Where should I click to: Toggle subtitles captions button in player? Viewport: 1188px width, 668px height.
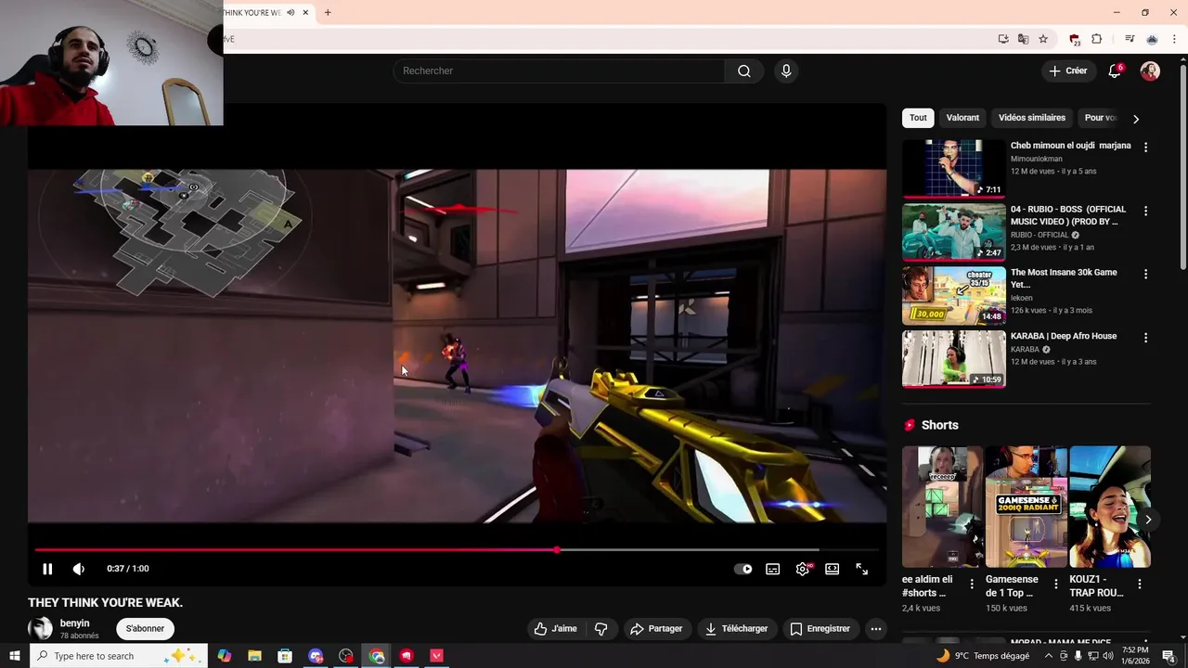(772, 569)
